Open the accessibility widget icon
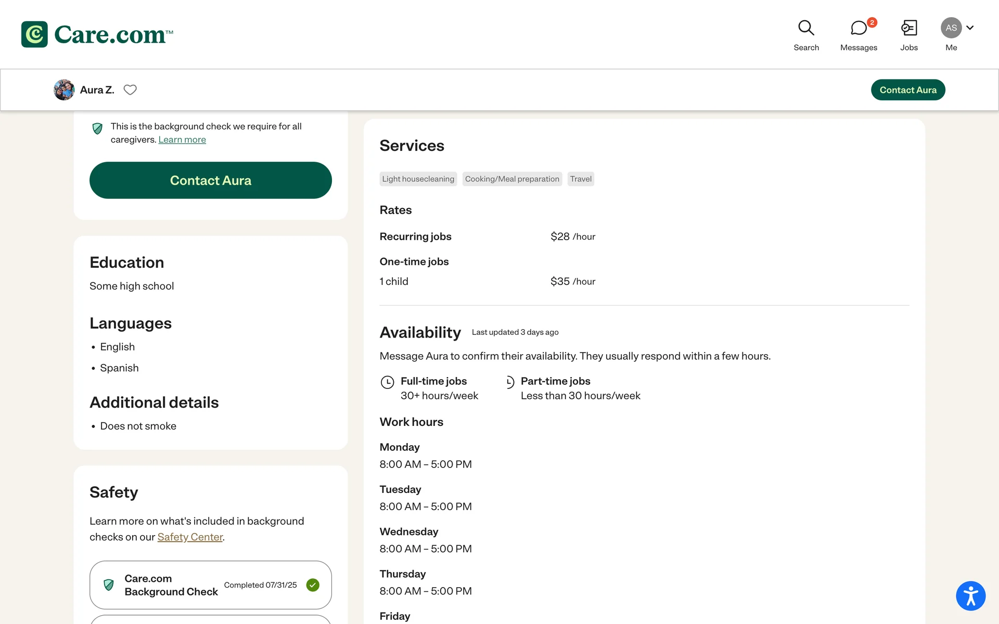The height and width of the screenshot is (624, 999). tap(970, 596)
